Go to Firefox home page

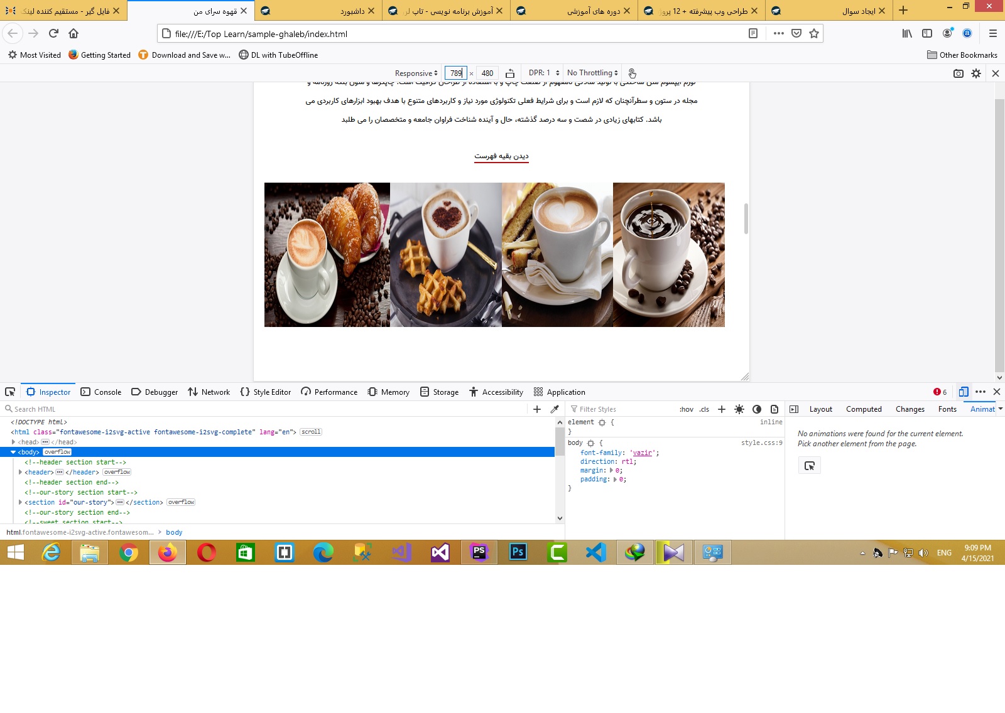(x=73, y=33)
